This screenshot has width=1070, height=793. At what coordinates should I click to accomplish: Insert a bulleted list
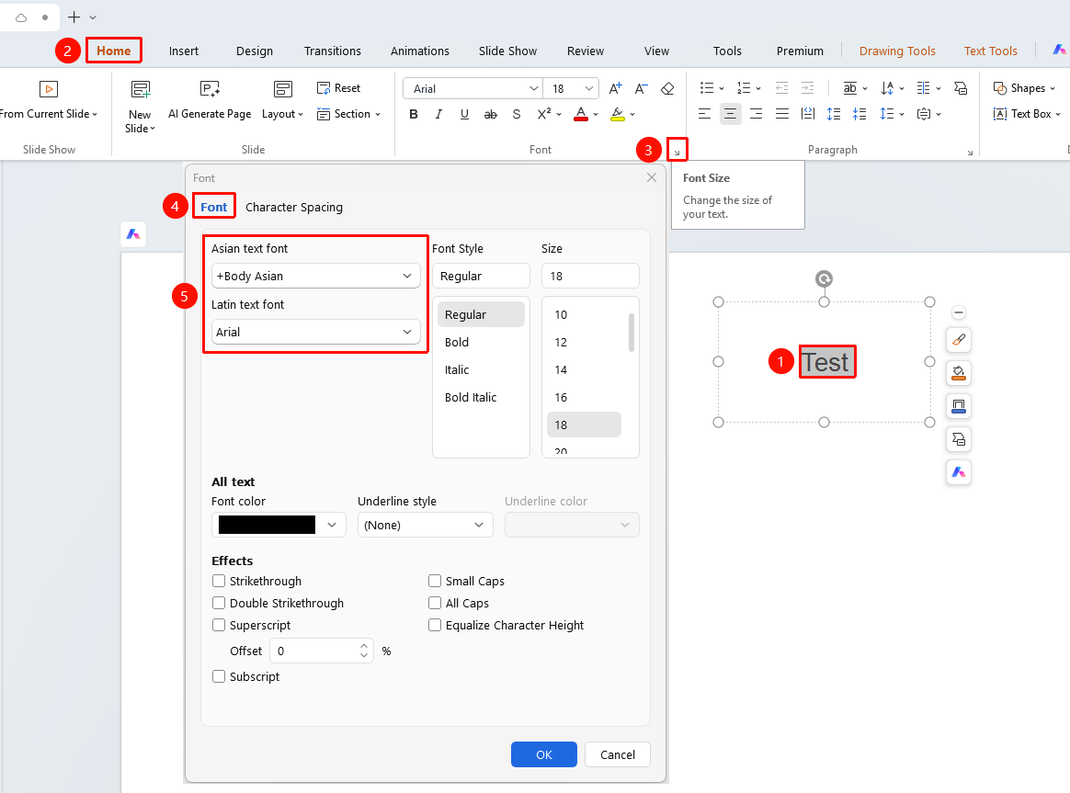pos(707,88)
